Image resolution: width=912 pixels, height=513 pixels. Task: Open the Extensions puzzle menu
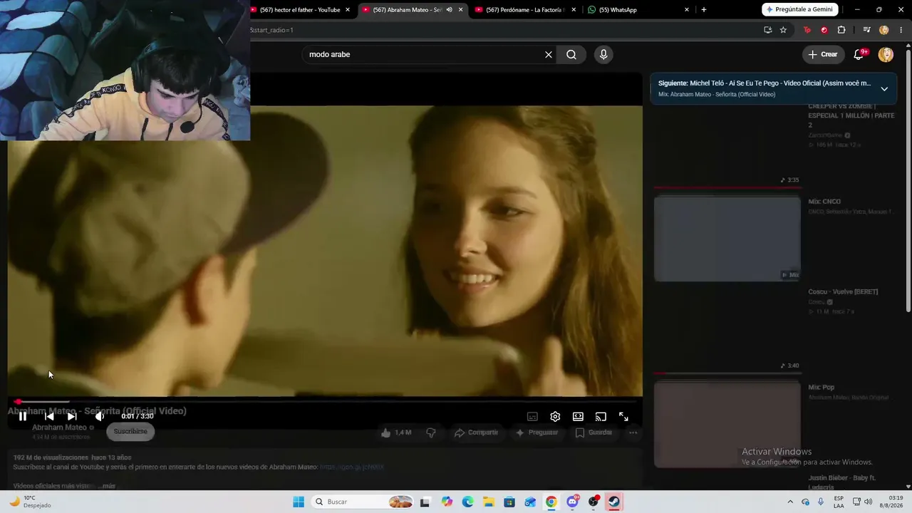click(841, 30)
